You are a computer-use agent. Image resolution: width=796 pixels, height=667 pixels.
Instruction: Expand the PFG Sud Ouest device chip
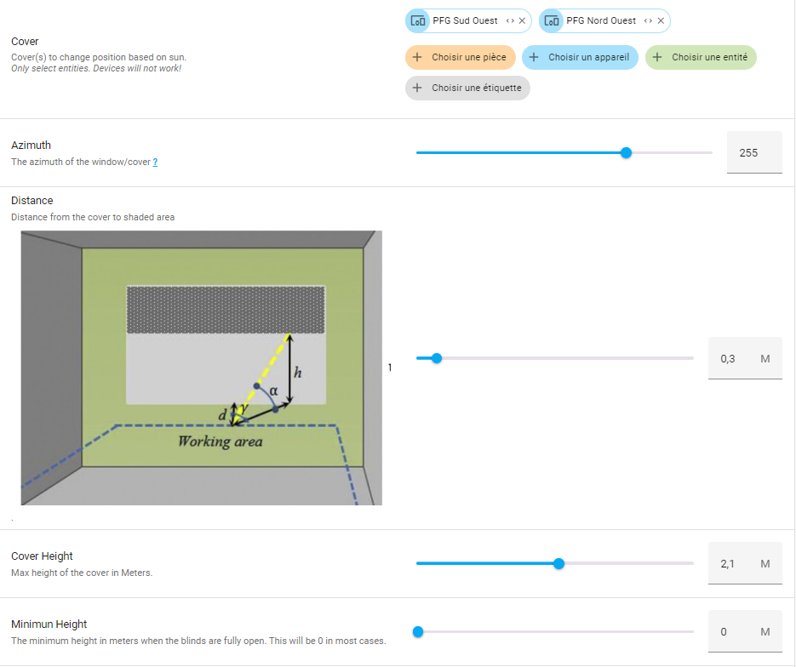pos(509,21)
